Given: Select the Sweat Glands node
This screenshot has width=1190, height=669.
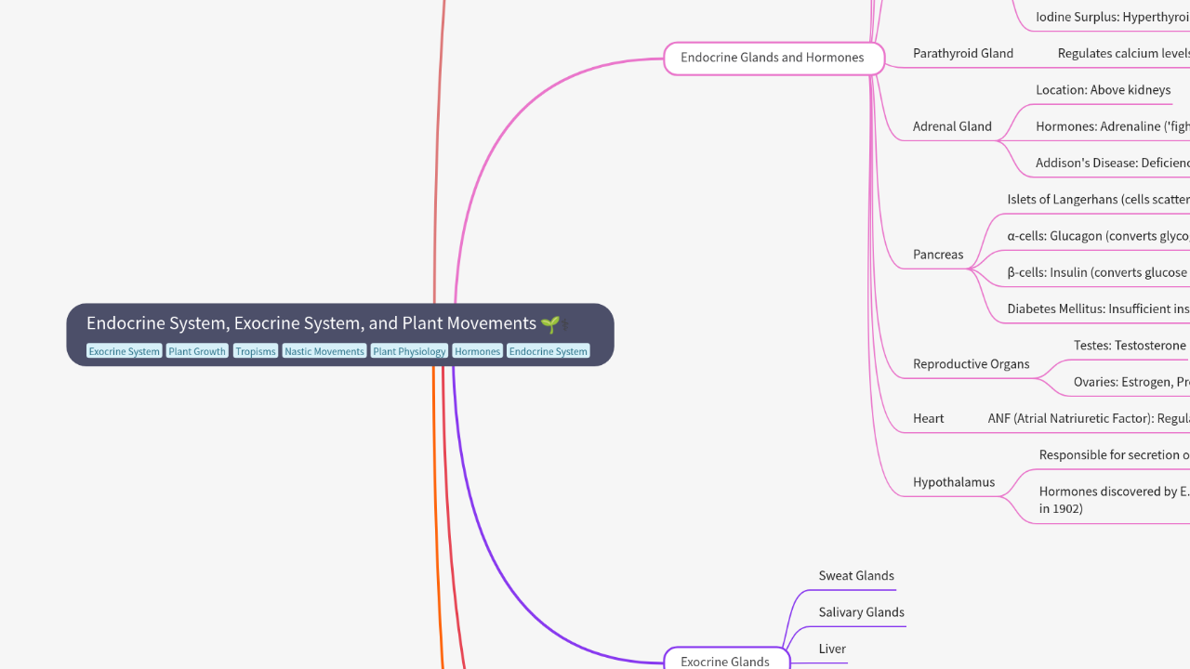Looking at the screenshot, I should point(856,576).
